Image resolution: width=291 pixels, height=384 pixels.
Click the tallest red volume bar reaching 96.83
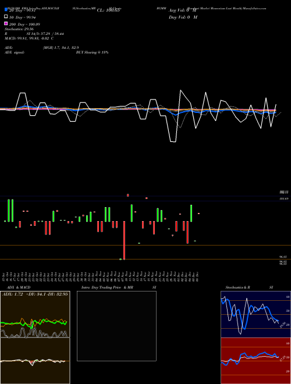click(124, 240)
